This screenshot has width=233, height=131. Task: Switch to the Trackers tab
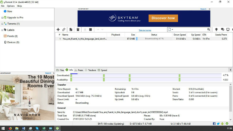[90, 70]
